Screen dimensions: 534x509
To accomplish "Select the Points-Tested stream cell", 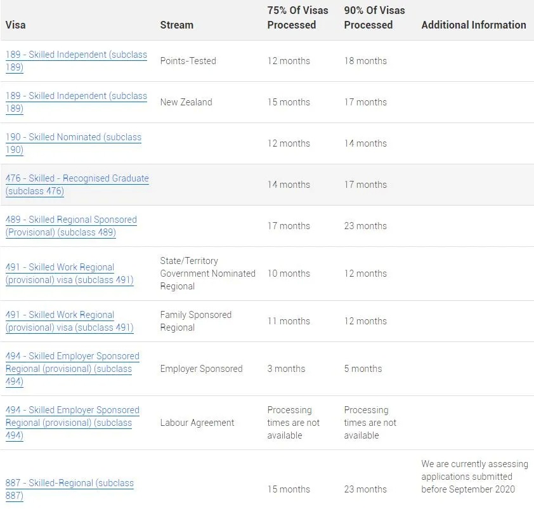I will tap(188, 61).
